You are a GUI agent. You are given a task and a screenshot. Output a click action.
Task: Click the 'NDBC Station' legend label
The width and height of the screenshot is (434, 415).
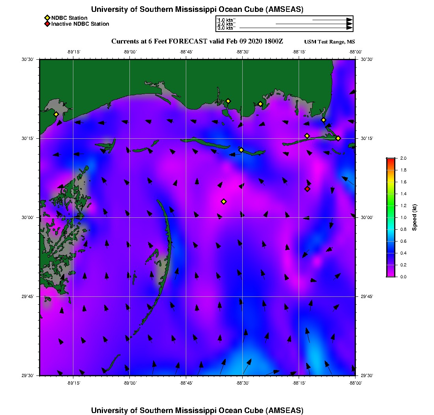tap(69, 18)
